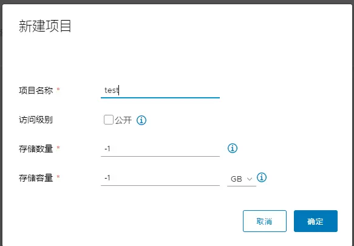Viewport: 354px width, 246px height.
Task: Enable the 公开 access level checkbox
Action: point(108,120)
